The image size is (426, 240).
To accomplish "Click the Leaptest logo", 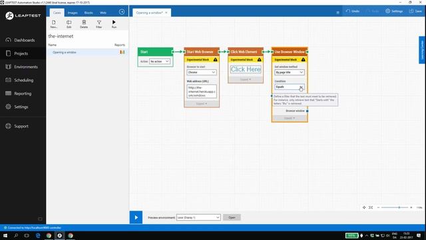I will point(23,16).
